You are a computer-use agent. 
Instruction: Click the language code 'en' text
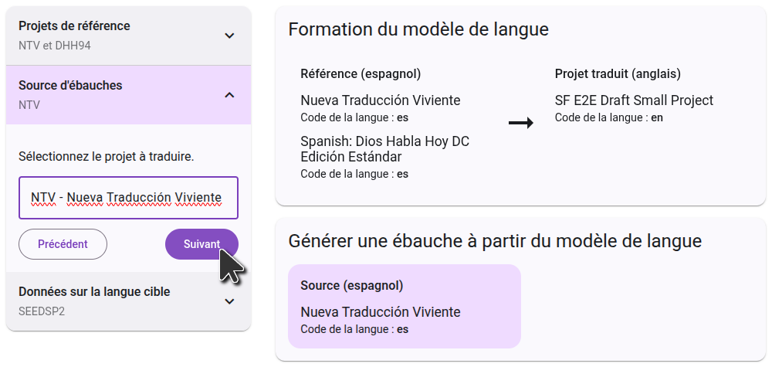click(657, 118)
